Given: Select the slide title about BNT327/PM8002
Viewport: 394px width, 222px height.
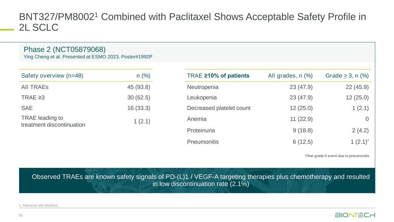Looking at the screenshot, I should coord(192,22).
